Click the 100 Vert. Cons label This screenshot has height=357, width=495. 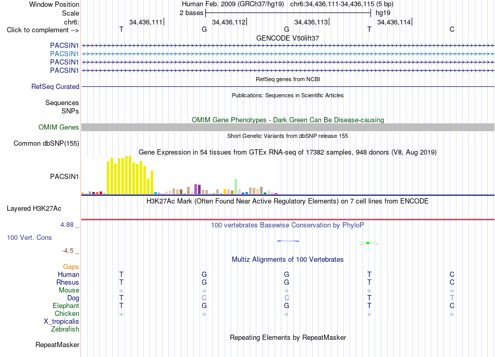click(x=29, y=237)
